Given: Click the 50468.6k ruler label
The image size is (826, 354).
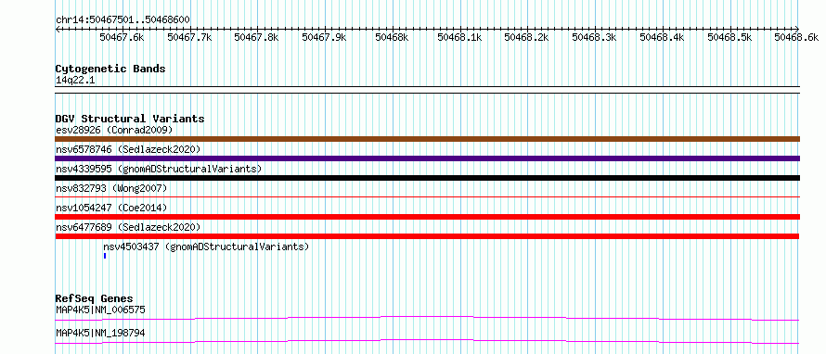Looking at the screenshot, I should tap(796, 37).
